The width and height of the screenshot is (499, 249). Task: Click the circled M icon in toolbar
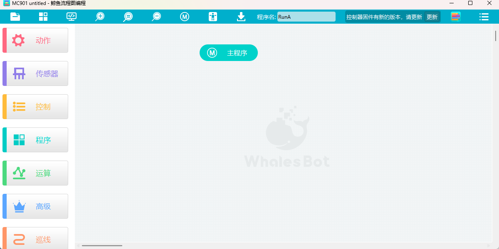185,17
